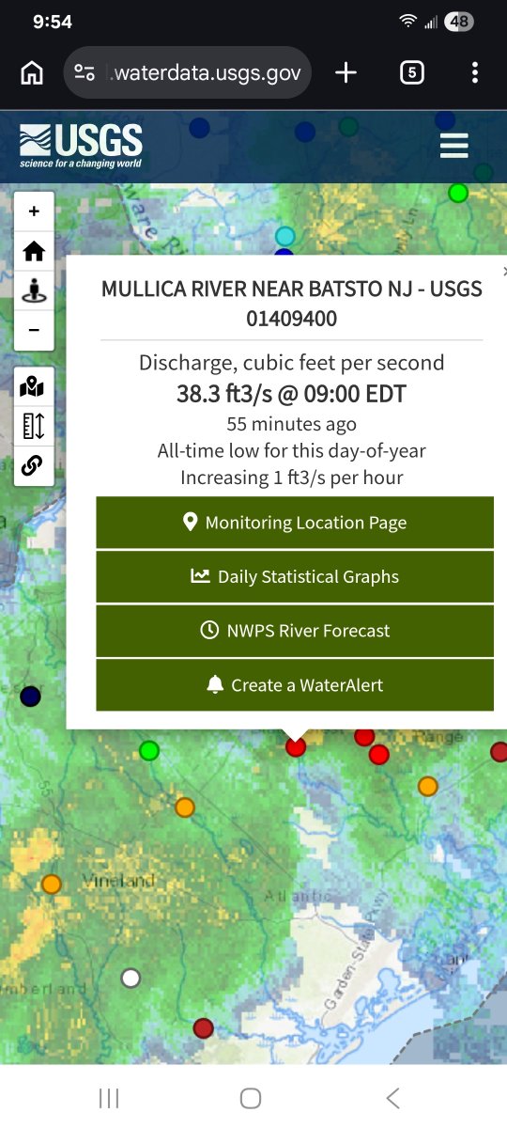Open NWPS River Forecast
This screenshot has width=507, height=1128.
295,631
